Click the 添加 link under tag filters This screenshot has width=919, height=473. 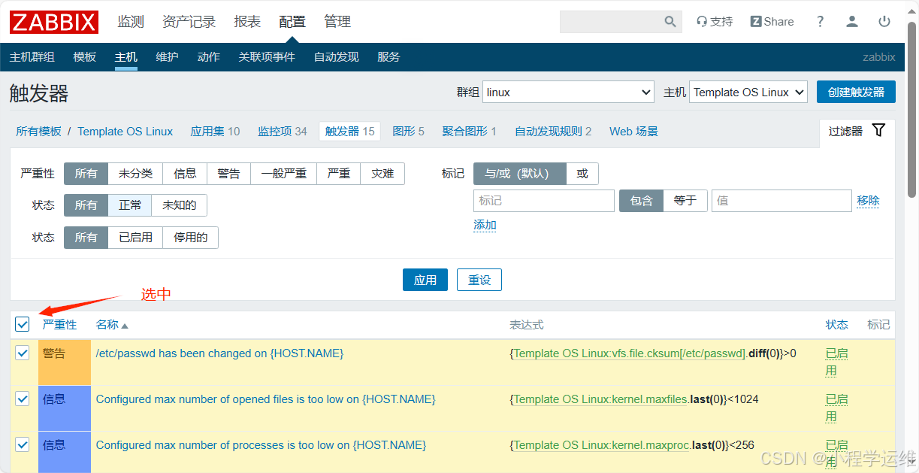(485, 224)
